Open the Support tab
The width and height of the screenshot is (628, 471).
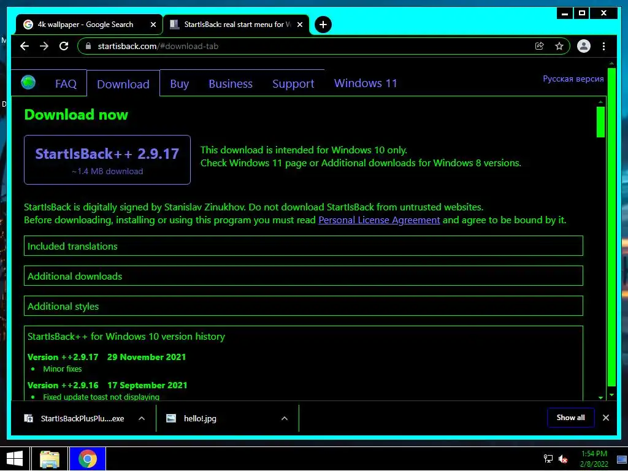click(x=293, y=83)
